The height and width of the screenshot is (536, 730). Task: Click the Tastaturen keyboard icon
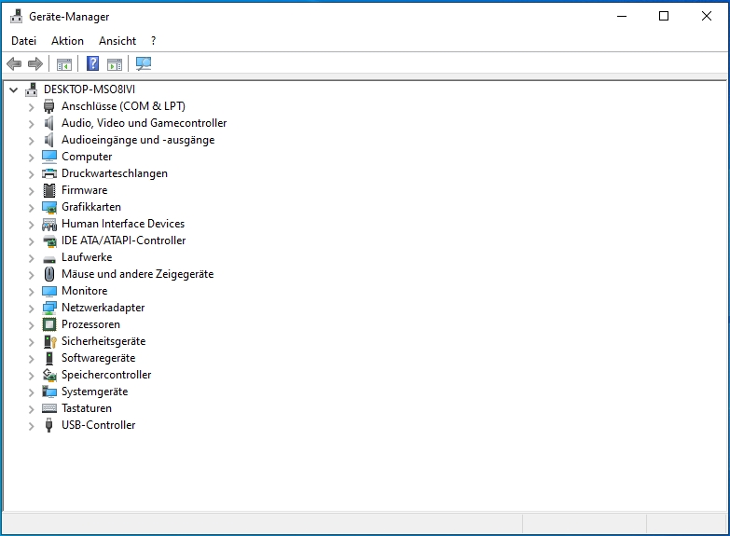(48, 408)
